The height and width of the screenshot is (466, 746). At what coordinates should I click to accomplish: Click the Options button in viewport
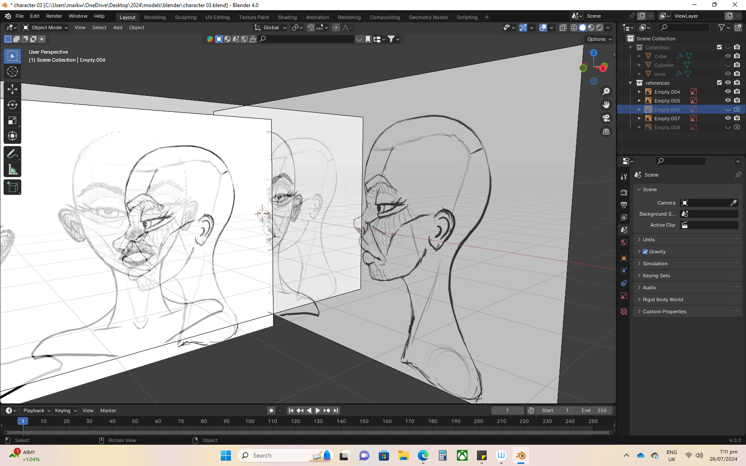(599, 39)
